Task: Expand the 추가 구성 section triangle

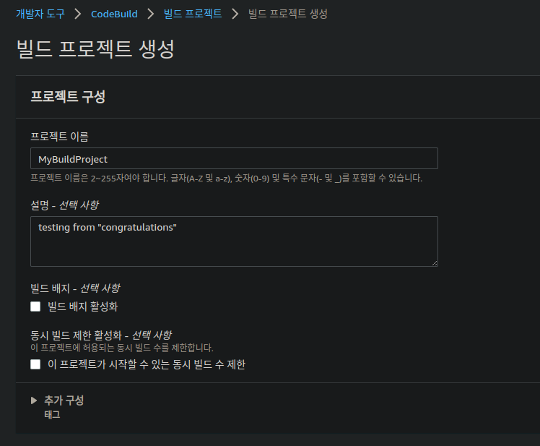Action: (x=34, y=400)
